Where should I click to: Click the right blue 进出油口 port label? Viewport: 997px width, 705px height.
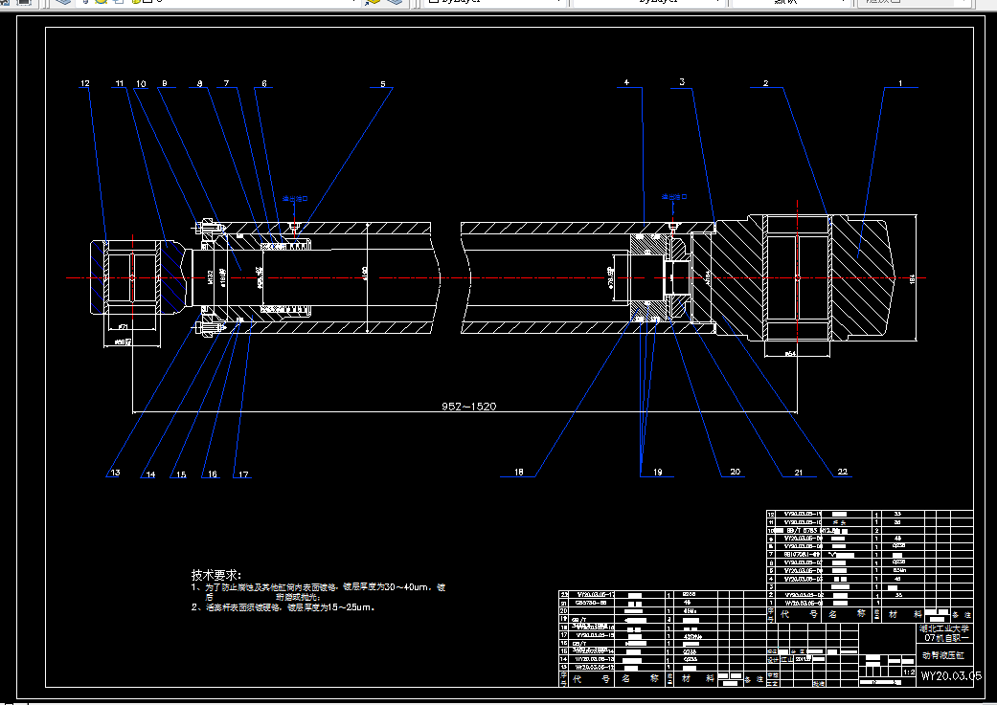pos(674,197)
